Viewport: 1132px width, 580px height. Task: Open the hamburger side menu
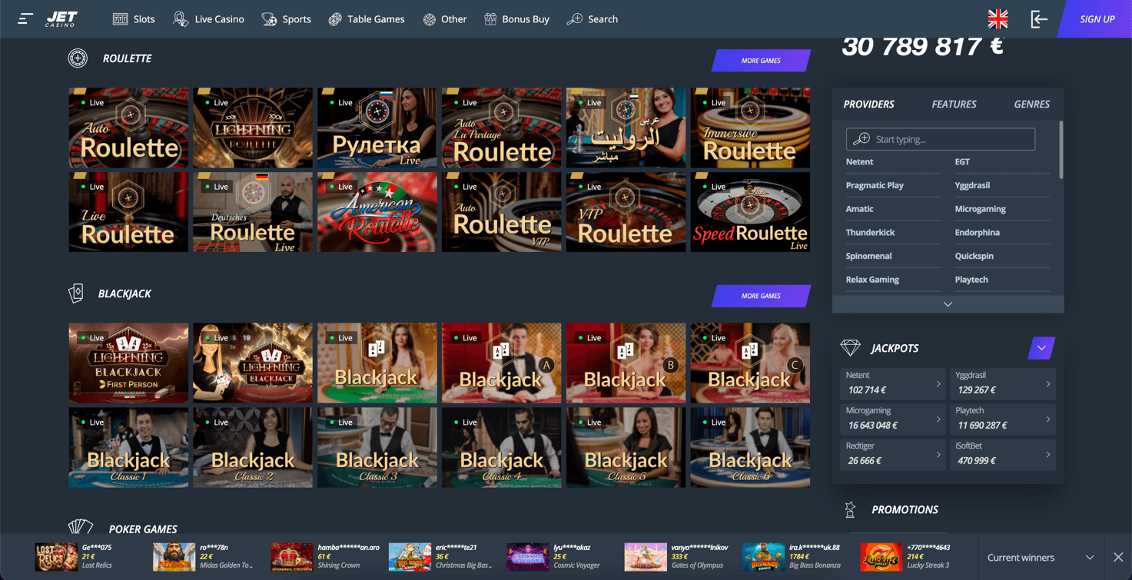click(x=25, y=18)
